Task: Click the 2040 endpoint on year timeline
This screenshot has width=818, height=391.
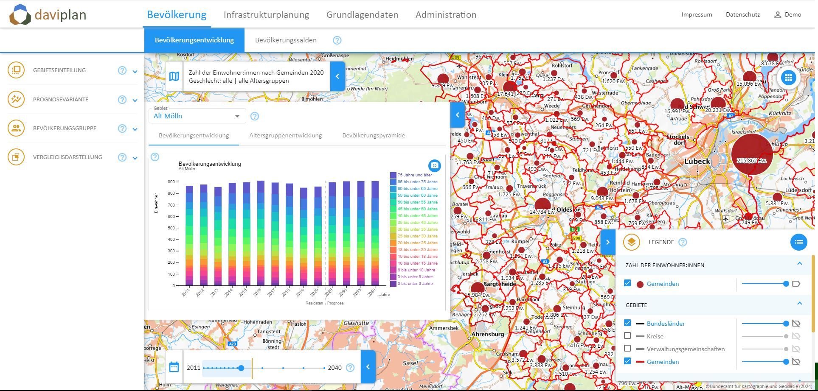Action: tap(324, 368)
